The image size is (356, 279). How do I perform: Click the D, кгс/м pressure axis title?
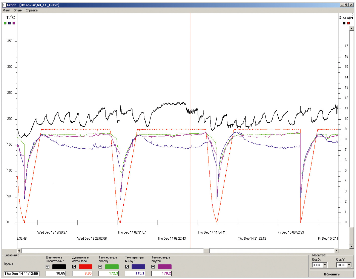pyautogui.click(x=346, y=17)
